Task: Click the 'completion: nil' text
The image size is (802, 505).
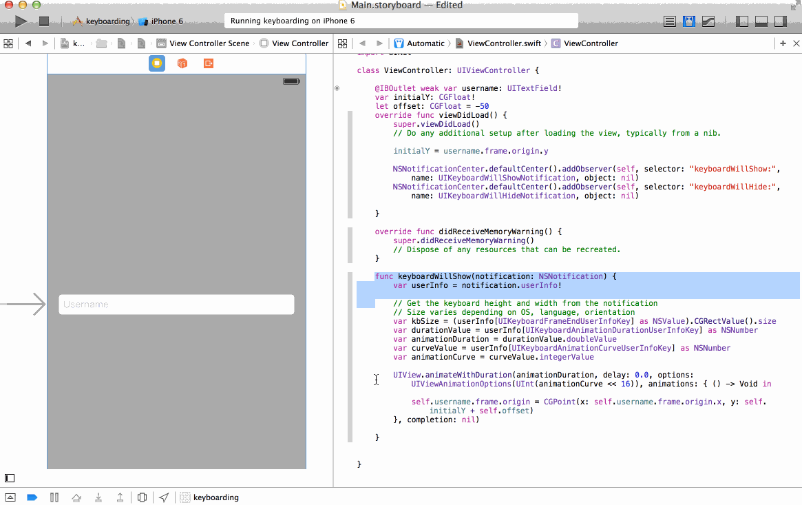Action: [x=441, y=420]
